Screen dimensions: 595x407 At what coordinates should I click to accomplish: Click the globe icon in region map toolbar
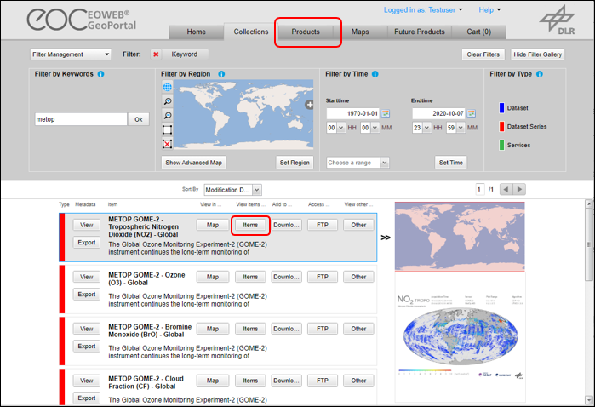167,87
